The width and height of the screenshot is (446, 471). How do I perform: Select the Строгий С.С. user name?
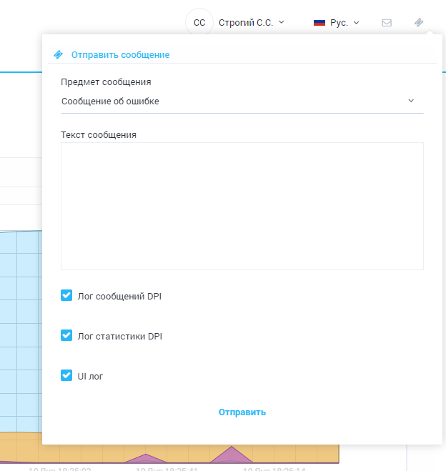pyautogui.click(x=246, y=23)
